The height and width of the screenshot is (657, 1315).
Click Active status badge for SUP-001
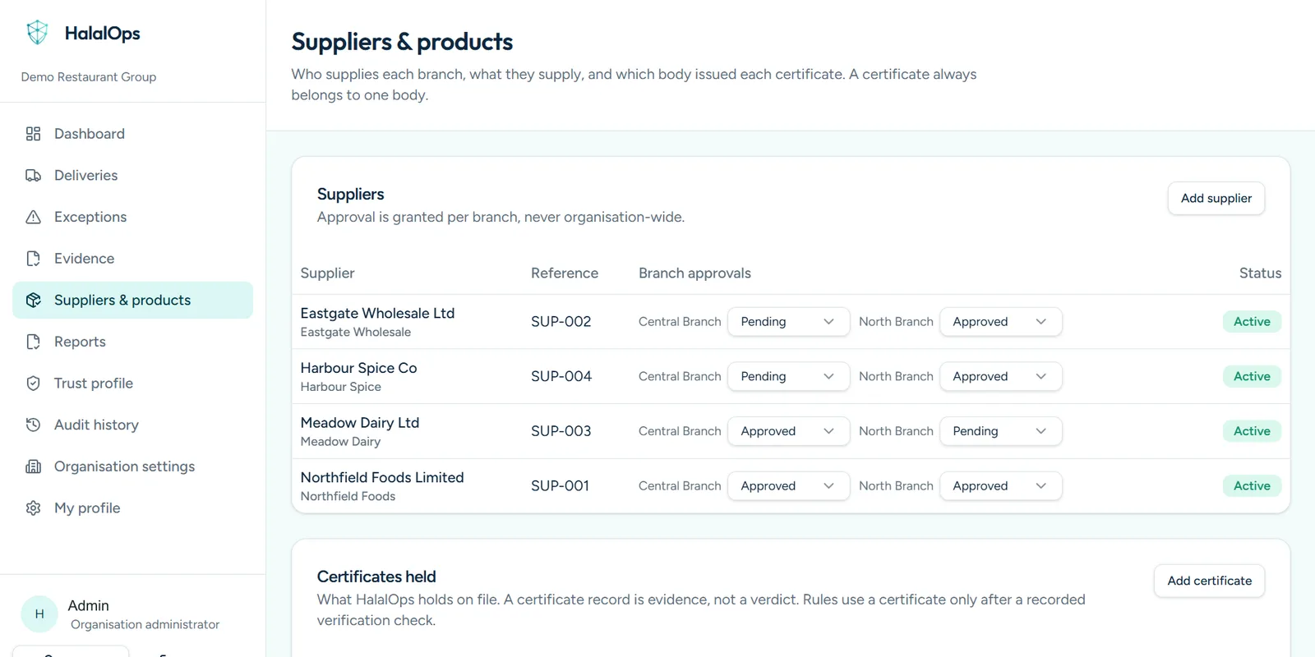[1252, 486]
